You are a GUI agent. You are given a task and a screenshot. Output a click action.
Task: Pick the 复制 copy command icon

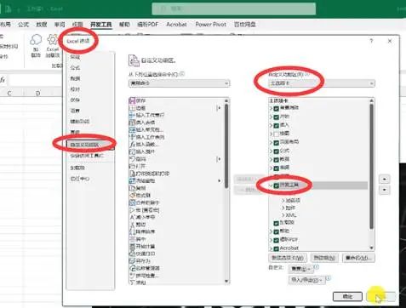pyautogui.click(x=132, y=188)
